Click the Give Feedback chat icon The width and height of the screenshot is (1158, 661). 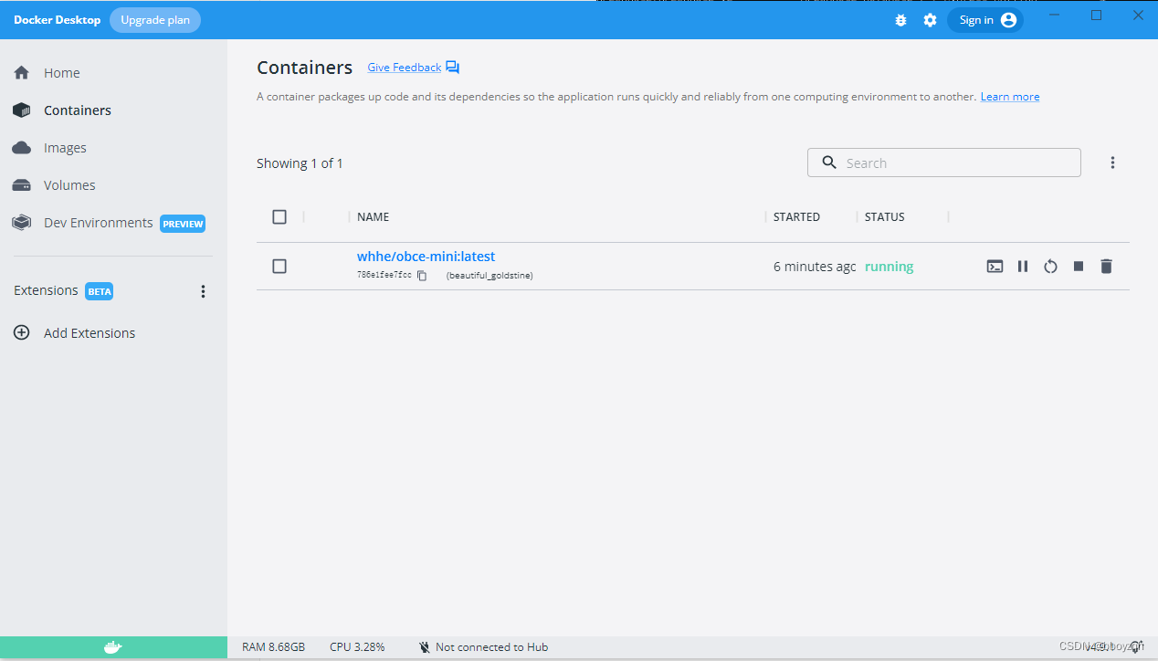[453, 68]
